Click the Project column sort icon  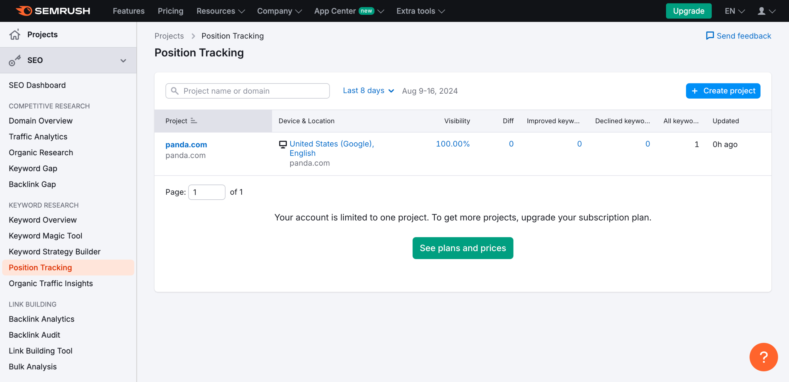click(194, 121)
